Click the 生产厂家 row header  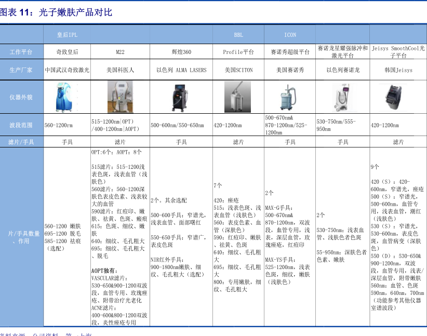coord(21,70)
